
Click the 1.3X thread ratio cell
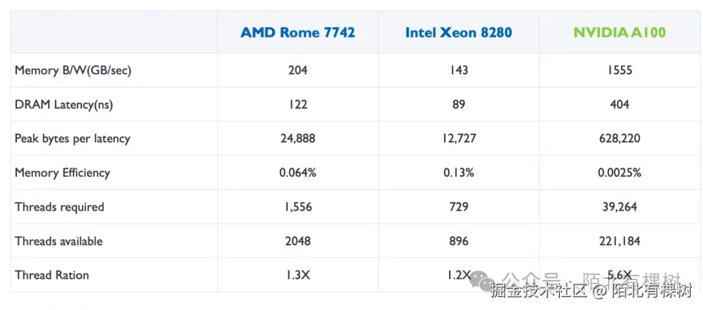pyautogui.click(x=297, y=275)
